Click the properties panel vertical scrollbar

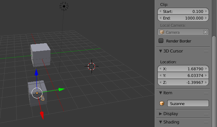click(214, 81)
